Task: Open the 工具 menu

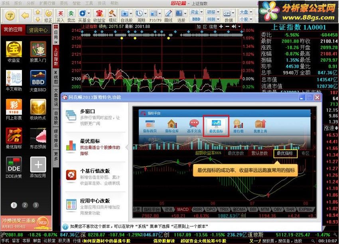Action: (x=89, y=3)
